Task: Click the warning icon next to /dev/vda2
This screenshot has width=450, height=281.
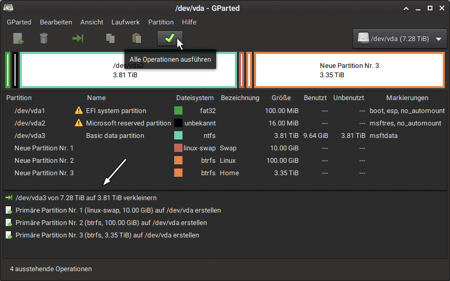Action: pyautogui.click(x=79, y=123)
